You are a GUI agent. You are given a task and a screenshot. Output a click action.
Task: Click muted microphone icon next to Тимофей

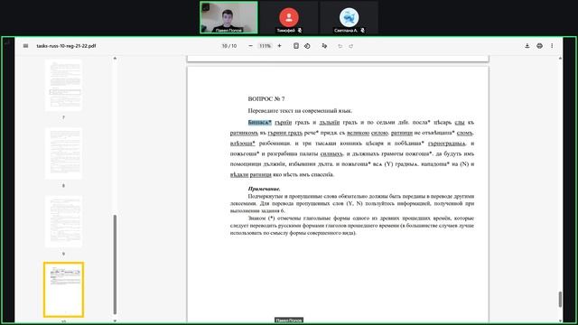(x=300, y=31)
